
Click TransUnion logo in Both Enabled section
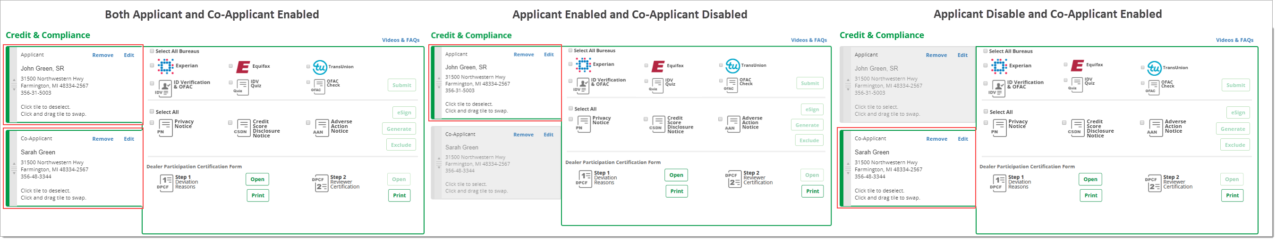[320, 67]
